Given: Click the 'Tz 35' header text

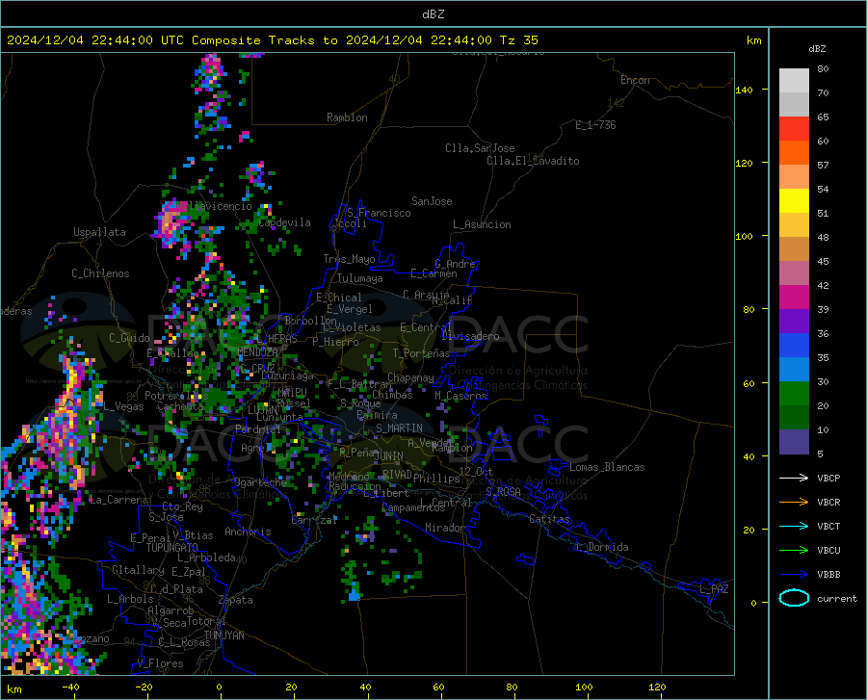Looking at the screenshot, I should pos(519,40).
